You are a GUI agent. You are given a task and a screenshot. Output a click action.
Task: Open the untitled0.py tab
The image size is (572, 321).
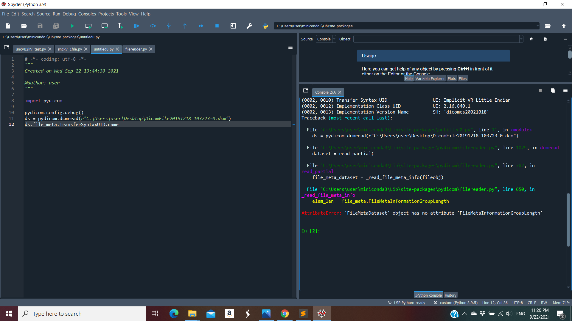click(103, 49)
